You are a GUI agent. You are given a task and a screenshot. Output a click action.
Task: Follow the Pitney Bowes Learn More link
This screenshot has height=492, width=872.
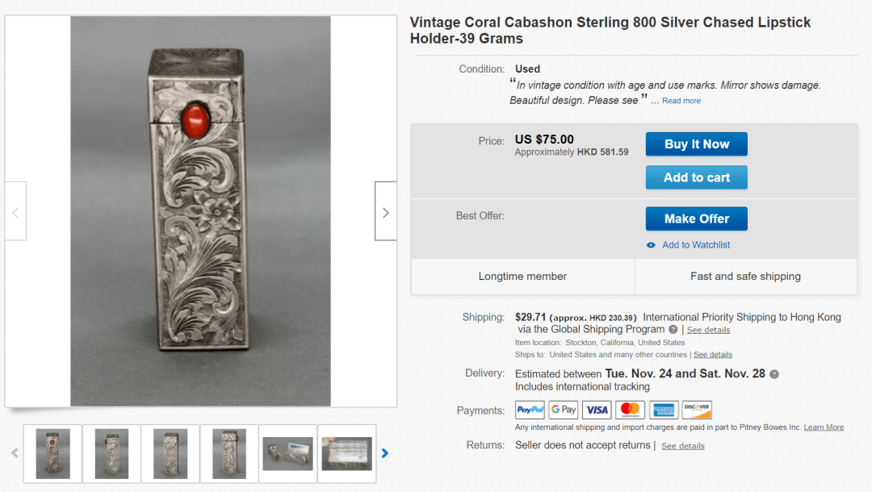[824, 427]
